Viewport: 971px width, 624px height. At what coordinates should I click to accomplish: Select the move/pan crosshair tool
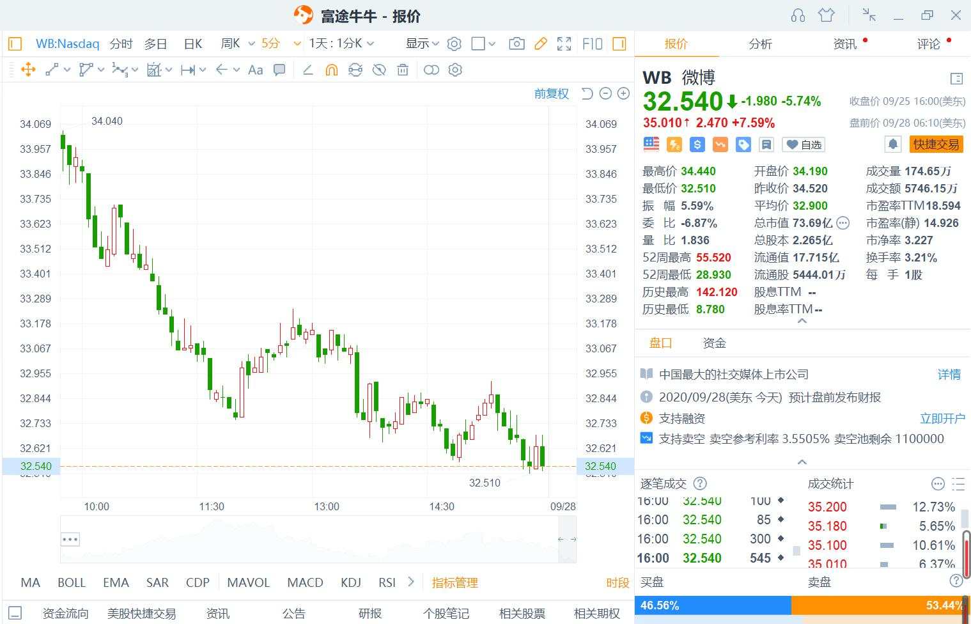pyautogui.click(x=28, y=70)
